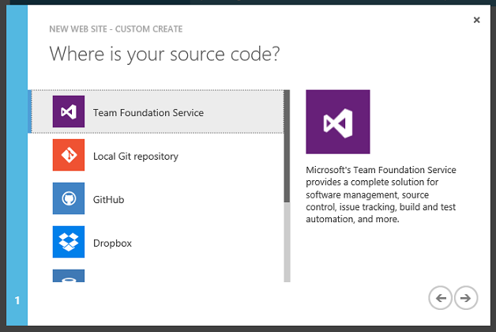Click the partially visible icon below Dropbox
This screenshot has height=332, width=496.
point(69,276)
